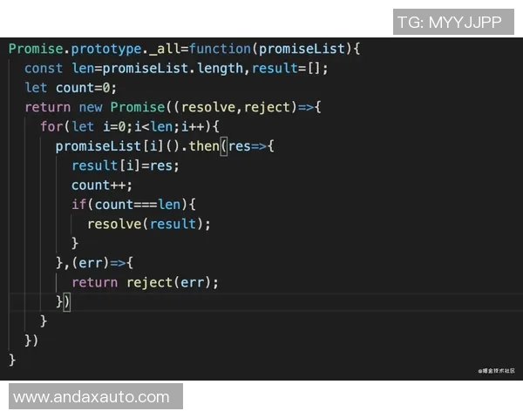Click the return reject(err) statement
Viewport: 523px width, 418px height.
[145, 283]
